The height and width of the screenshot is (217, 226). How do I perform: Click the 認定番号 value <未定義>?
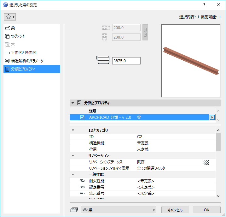point(146,187)
